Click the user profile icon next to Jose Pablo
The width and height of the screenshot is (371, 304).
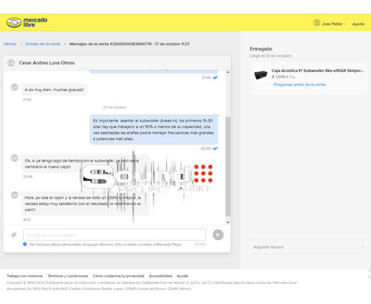click(x=317, y=23)
